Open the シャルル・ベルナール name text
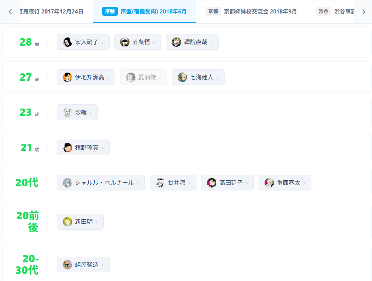The width and height of the screenshot is (372, 281). (104, 183)
